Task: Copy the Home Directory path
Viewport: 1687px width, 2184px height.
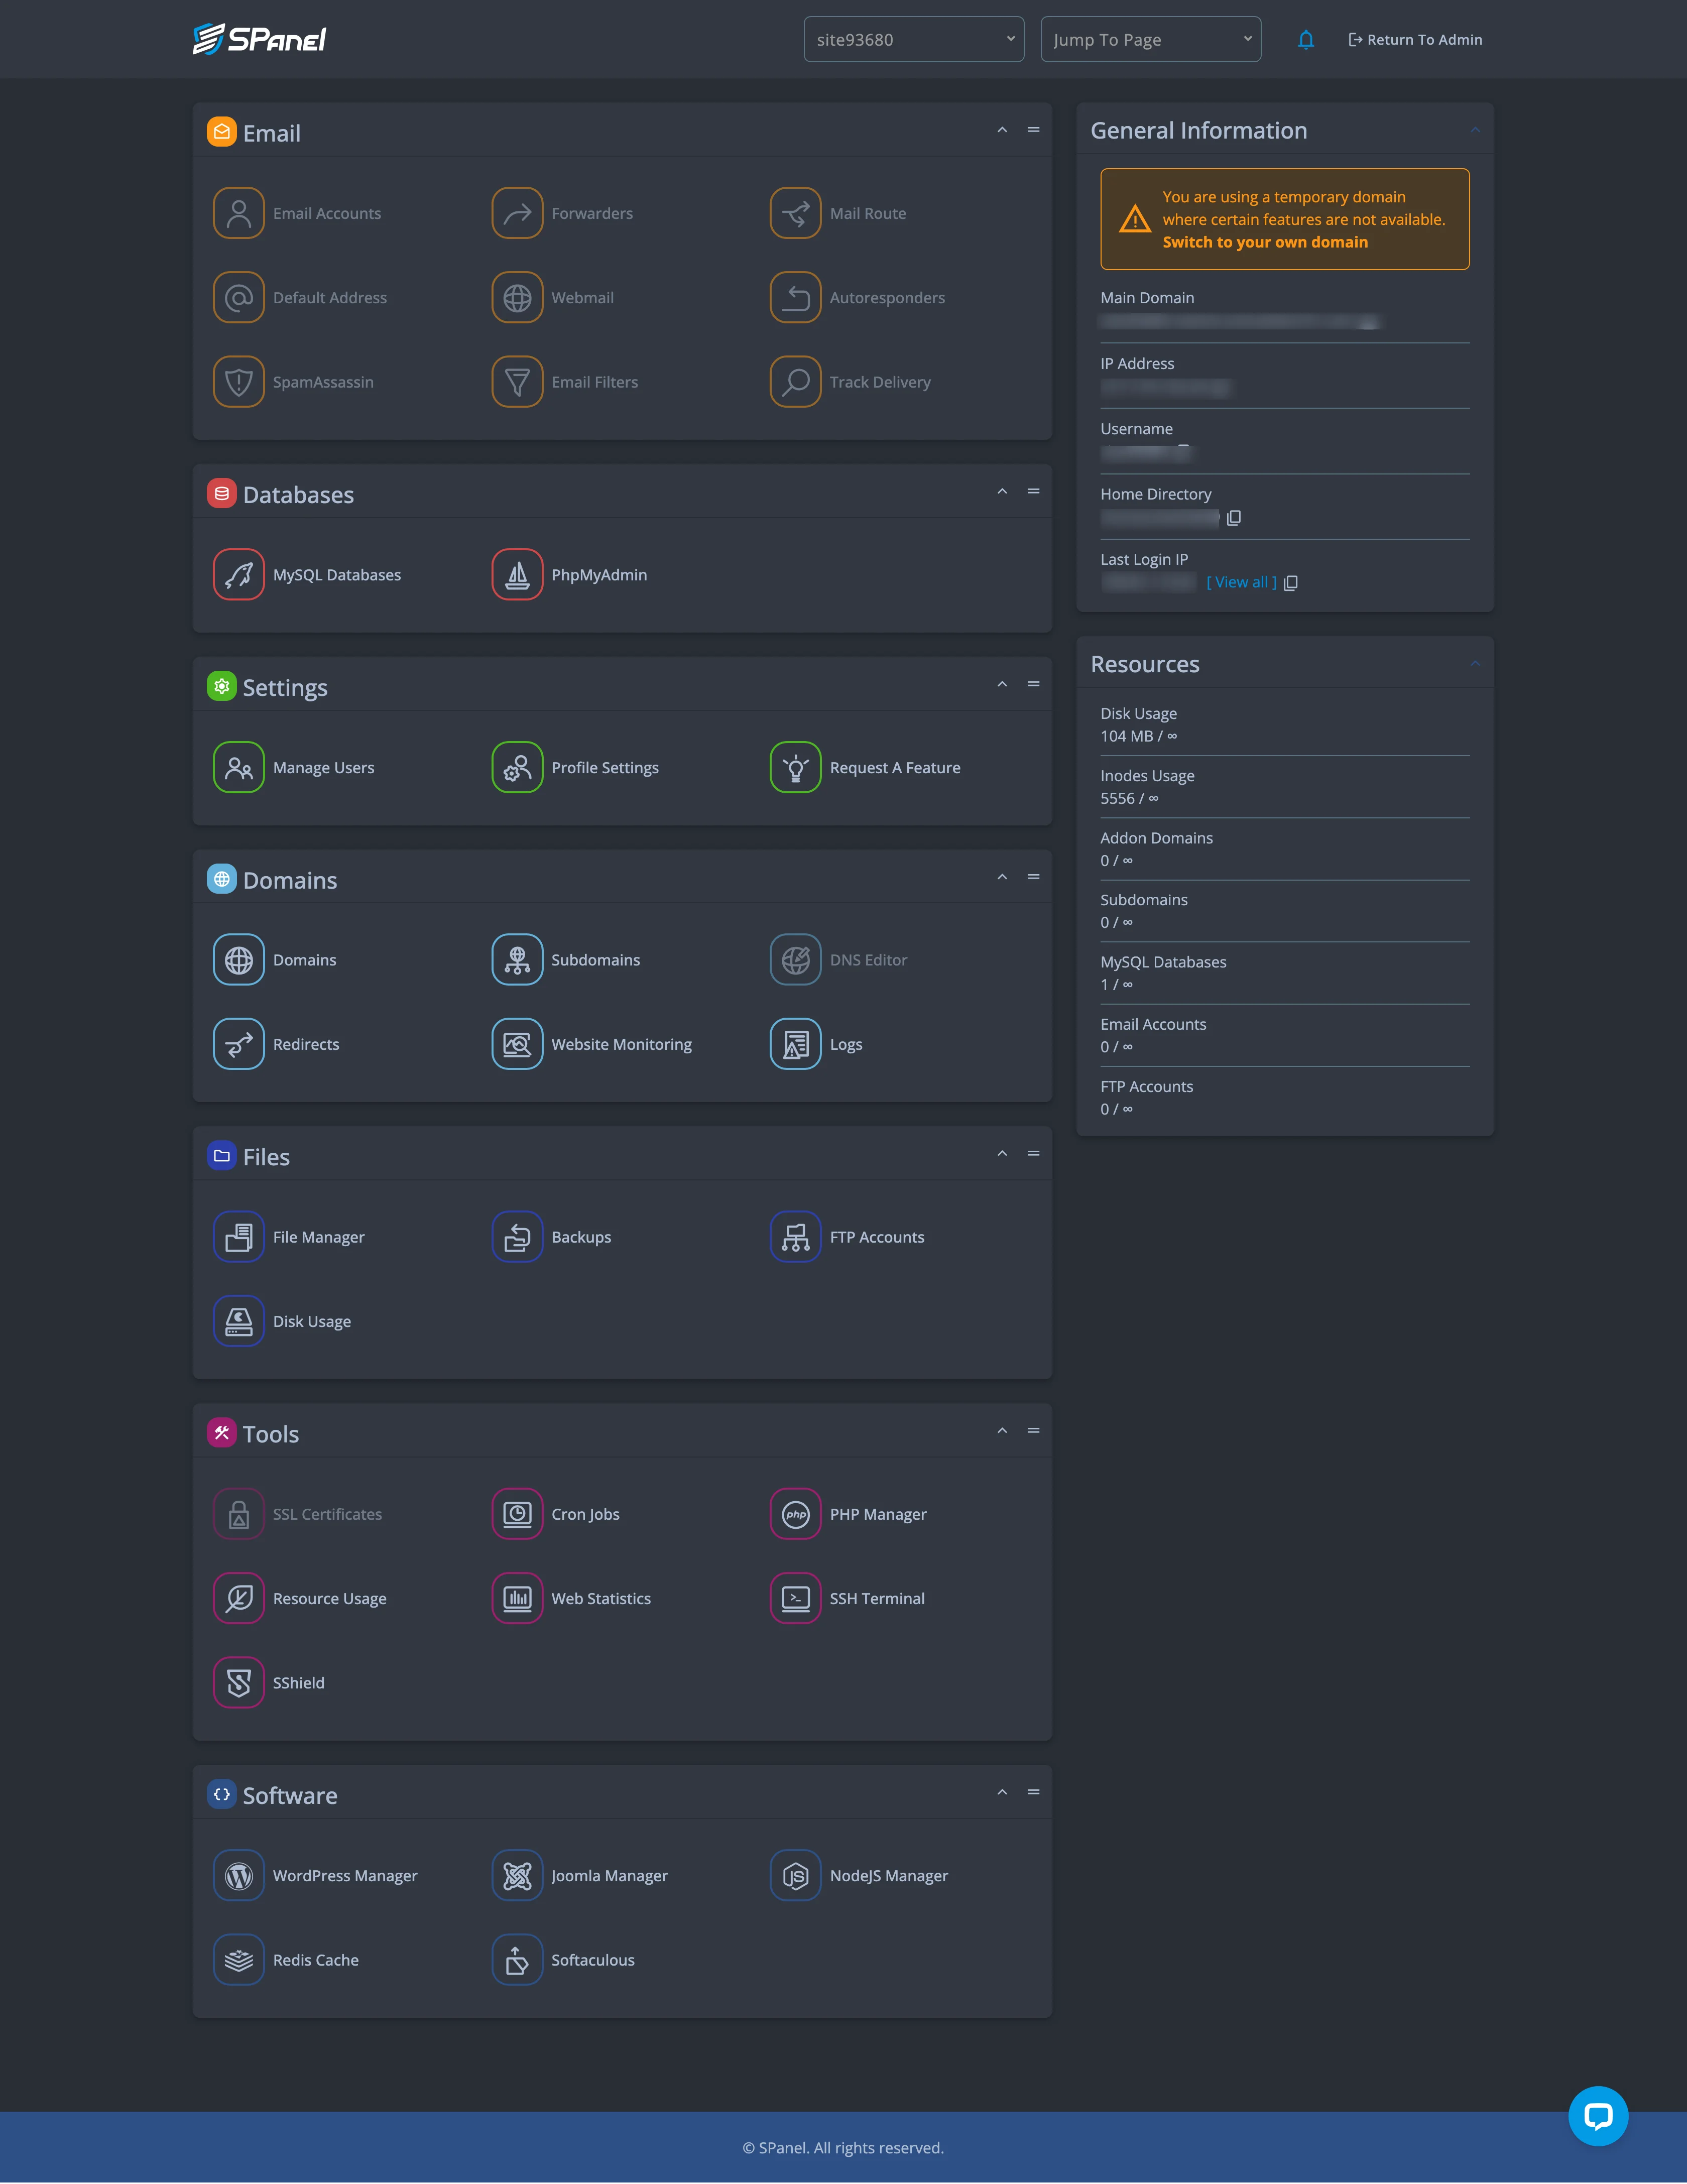Action: (x=1233, y=517)
